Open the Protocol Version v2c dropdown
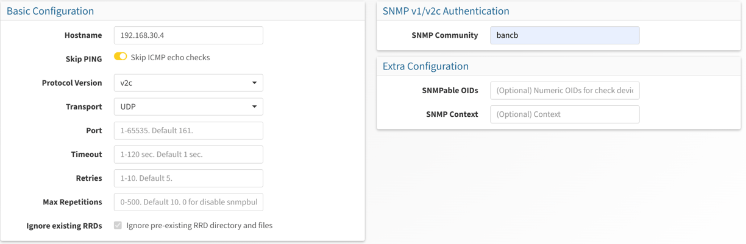 pos(188,83)
